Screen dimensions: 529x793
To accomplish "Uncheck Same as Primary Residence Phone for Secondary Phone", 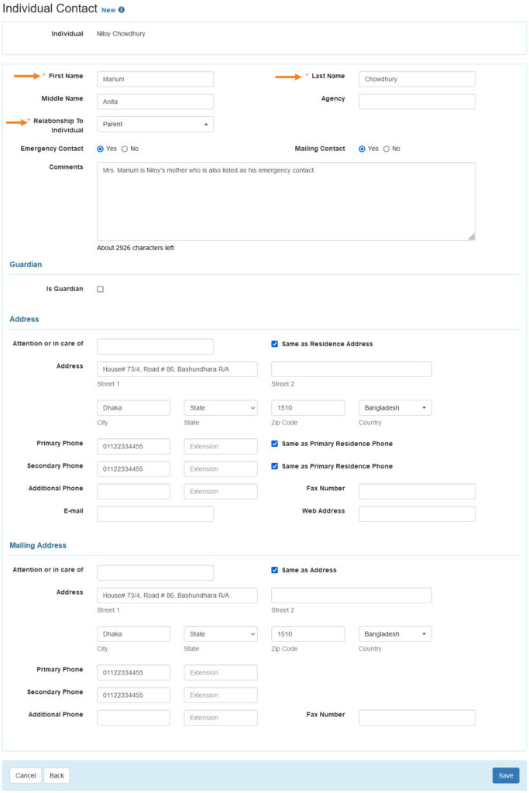I will tap(275, 466).
